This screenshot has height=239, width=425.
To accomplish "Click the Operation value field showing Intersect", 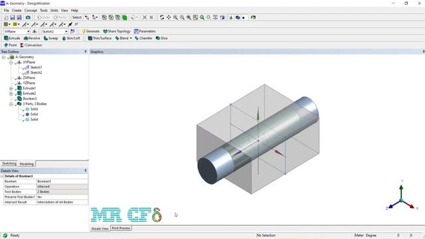I will 62,187.
